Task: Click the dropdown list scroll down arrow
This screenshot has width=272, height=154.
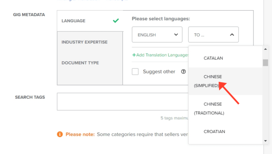Action: pyautogui.click(x=265, y=141)
